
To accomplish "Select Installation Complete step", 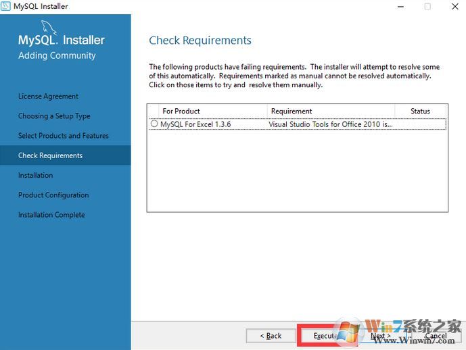I will pyautogui.click(x=51, y=215).
